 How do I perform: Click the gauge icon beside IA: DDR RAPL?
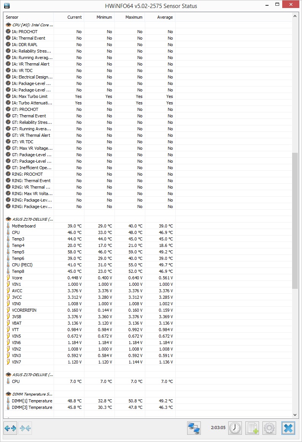click(8, 44)
